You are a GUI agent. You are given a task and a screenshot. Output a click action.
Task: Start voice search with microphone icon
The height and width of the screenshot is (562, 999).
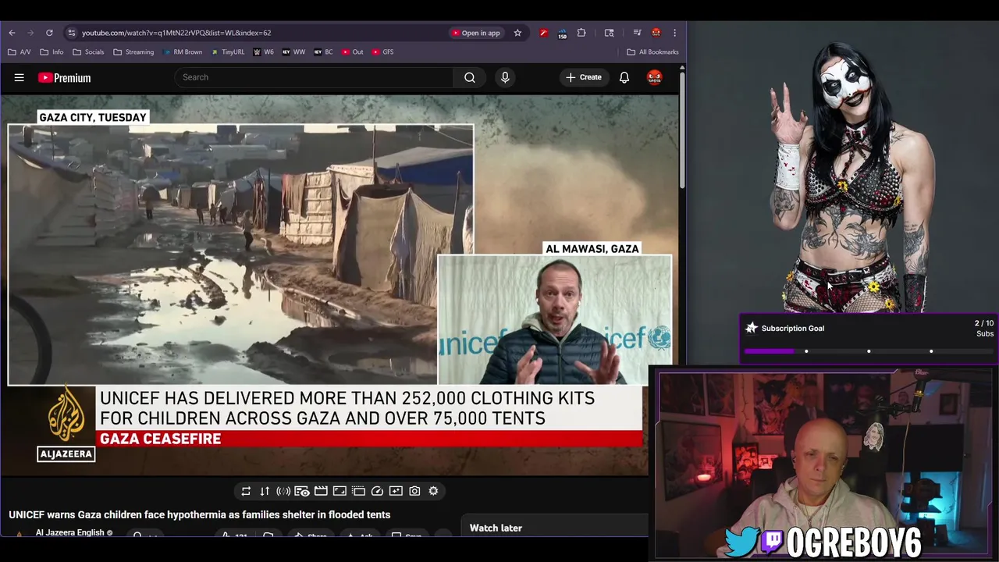click(505, 77)
